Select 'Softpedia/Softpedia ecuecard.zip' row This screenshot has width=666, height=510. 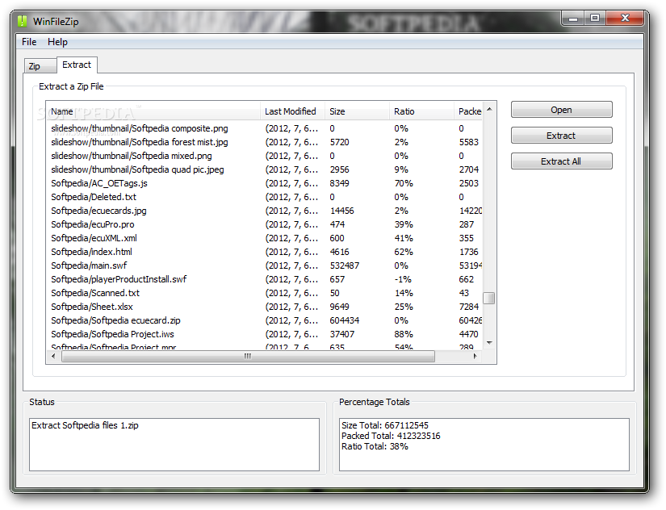264,320
